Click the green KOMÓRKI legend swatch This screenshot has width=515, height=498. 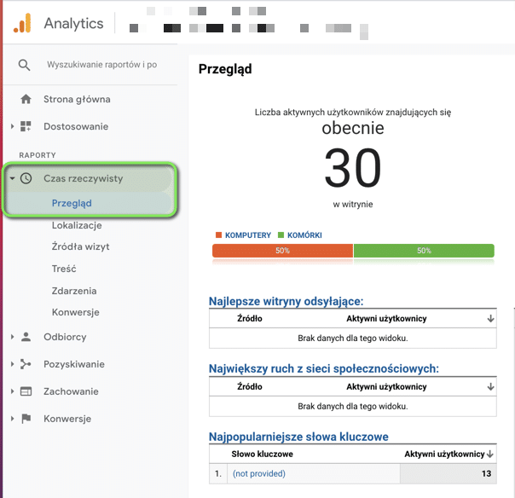point(281,235)
